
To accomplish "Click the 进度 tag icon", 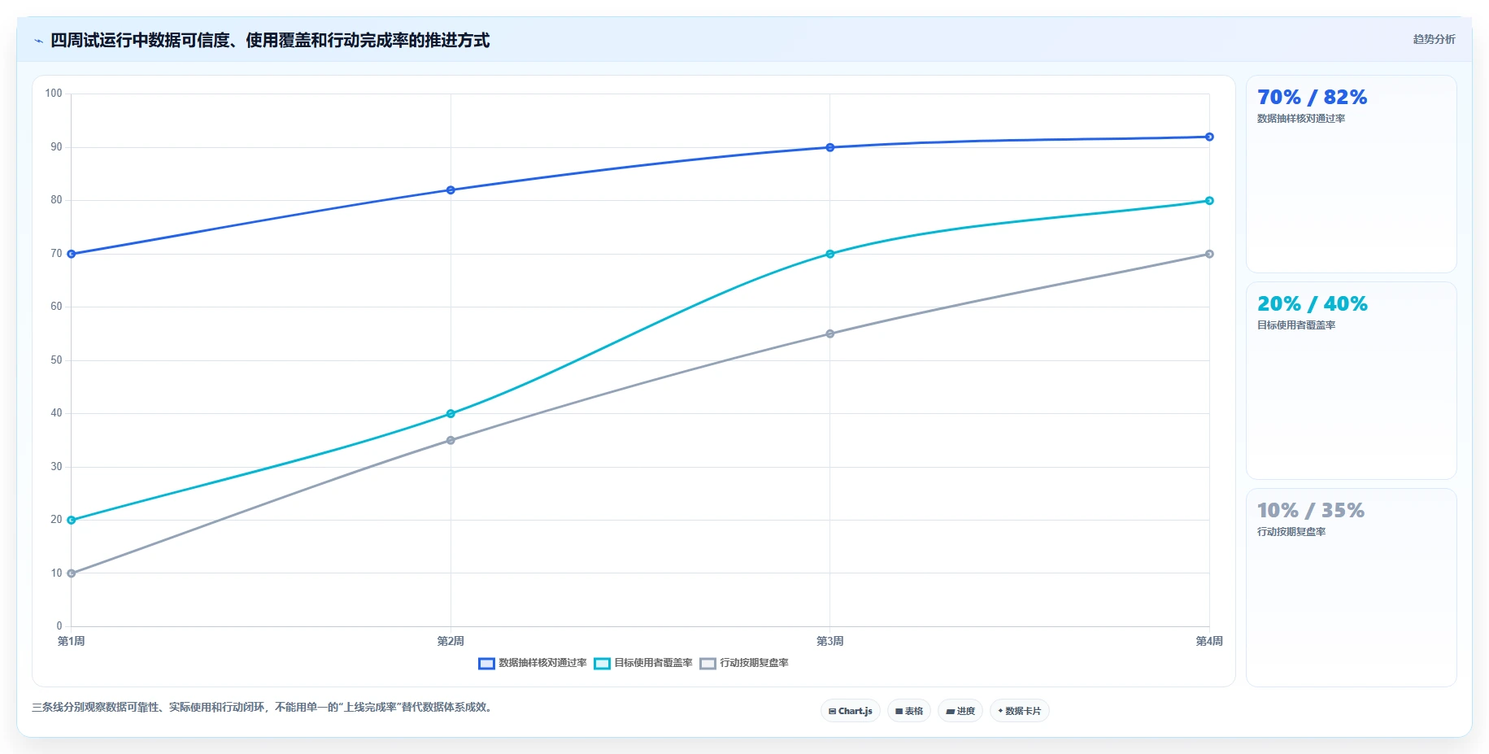I will coord(950,711).
